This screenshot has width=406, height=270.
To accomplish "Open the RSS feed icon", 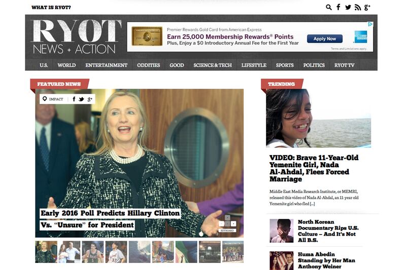I will click(358, 7).
